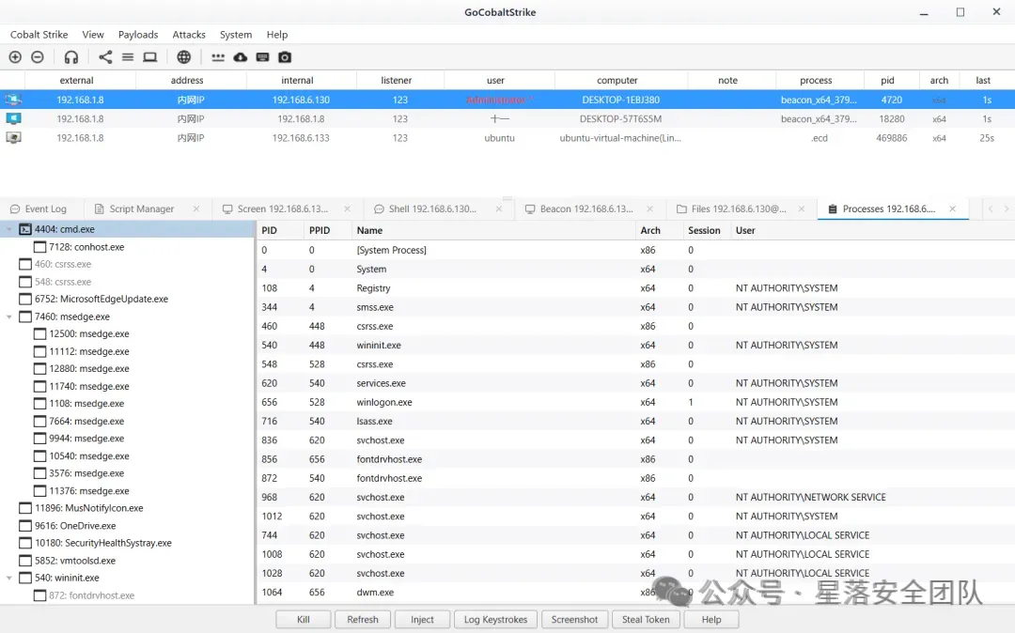Sort process table by Name column header

click(493, 230)
